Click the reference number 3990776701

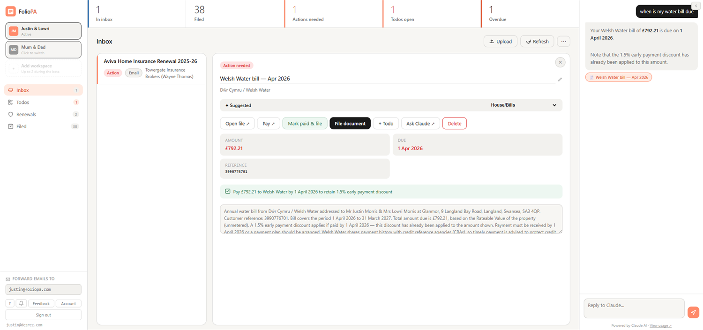pos(236,172)
